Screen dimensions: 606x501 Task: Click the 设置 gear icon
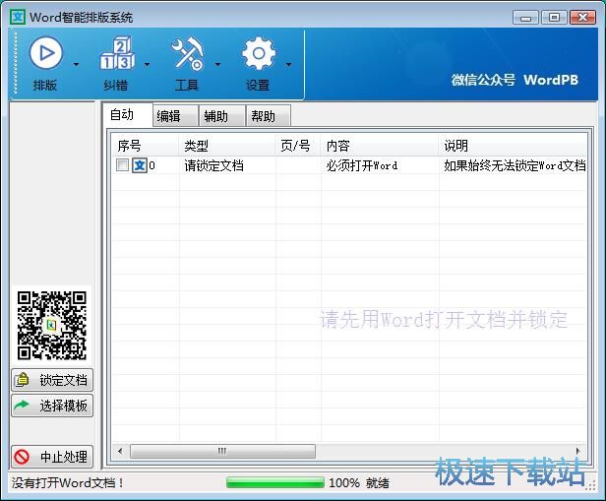(258, 54)
